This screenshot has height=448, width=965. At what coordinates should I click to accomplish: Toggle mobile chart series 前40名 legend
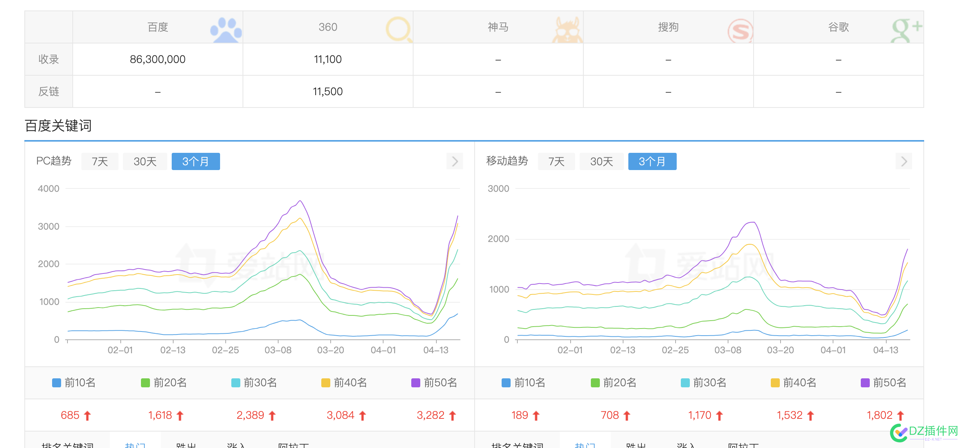click(793, 383)
